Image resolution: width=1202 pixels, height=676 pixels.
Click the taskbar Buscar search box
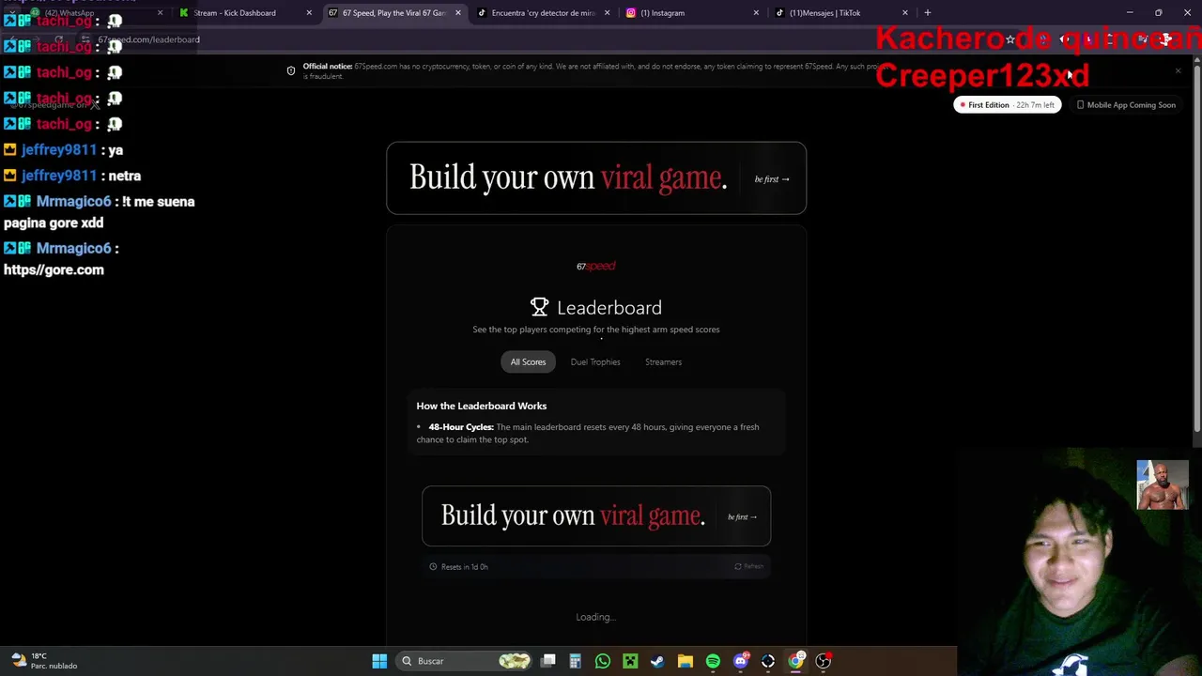tap(463, 661)
